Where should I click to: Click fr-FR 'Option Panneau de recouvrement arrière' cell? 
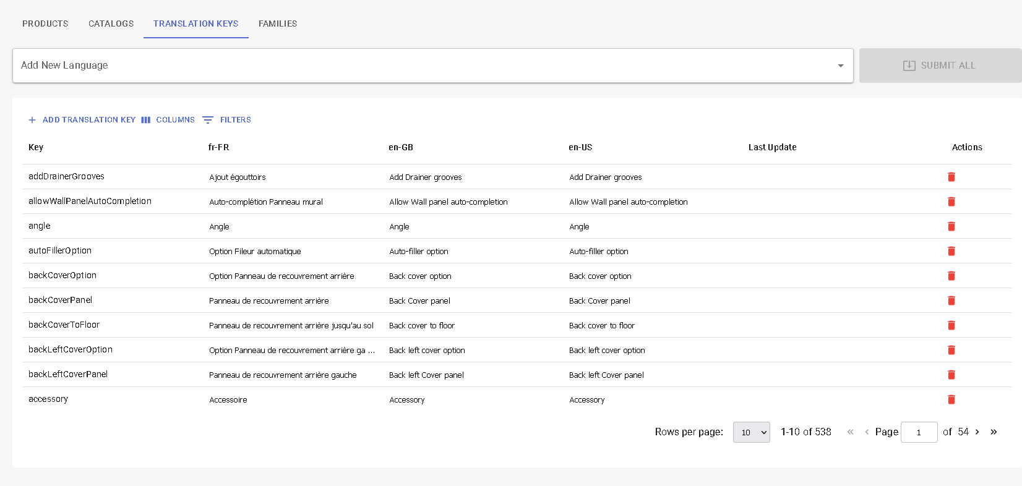[x=281, y=276]
